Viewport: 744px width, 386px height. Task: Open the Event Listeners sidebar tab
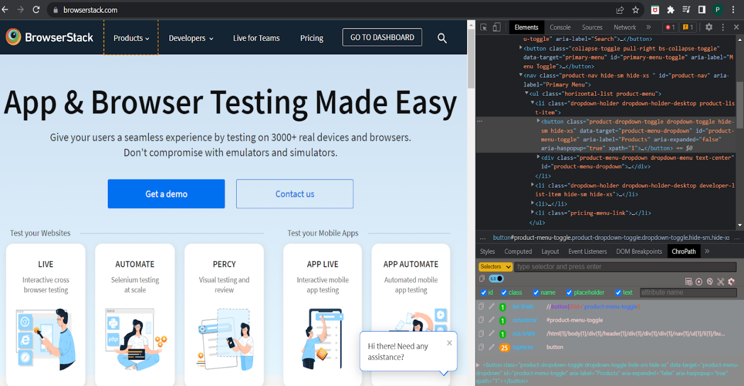[588, 251]
